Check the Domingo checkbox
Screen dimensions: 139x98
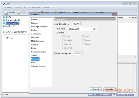tap(63, 48)
